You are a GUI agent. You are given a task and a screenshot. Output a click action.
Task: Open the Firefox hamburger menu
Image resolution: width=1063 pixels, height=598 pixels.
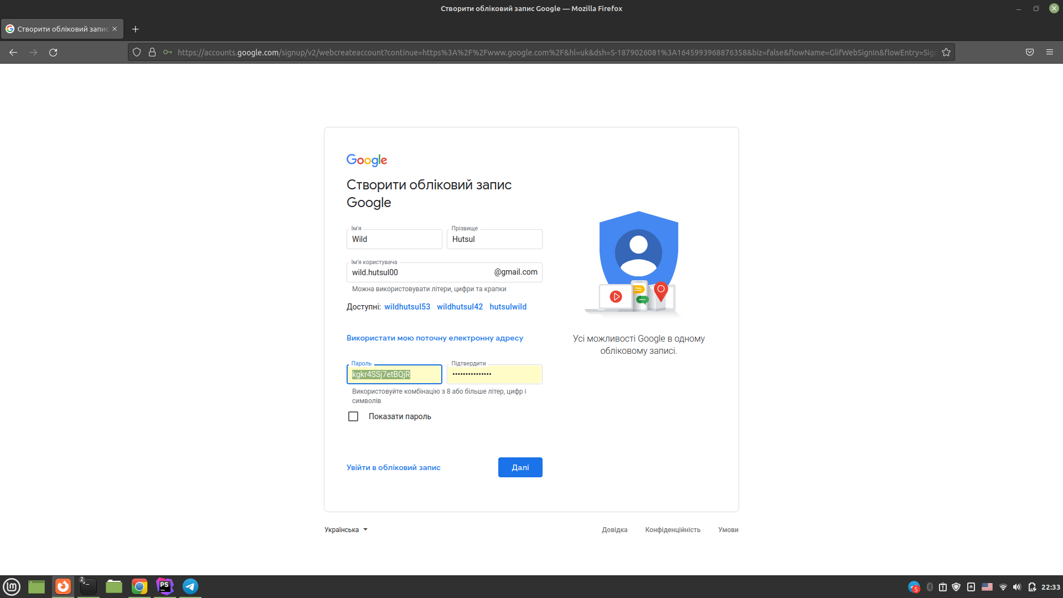(x=1050, y=52)
